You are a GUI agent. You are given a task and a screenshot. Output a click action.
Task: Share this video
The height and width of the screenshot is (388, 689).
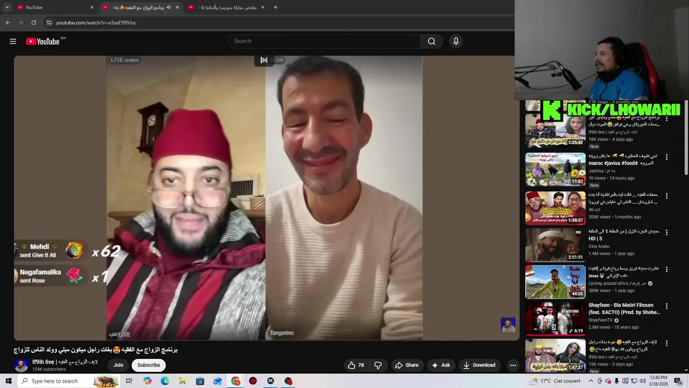(x=406, y=365)
